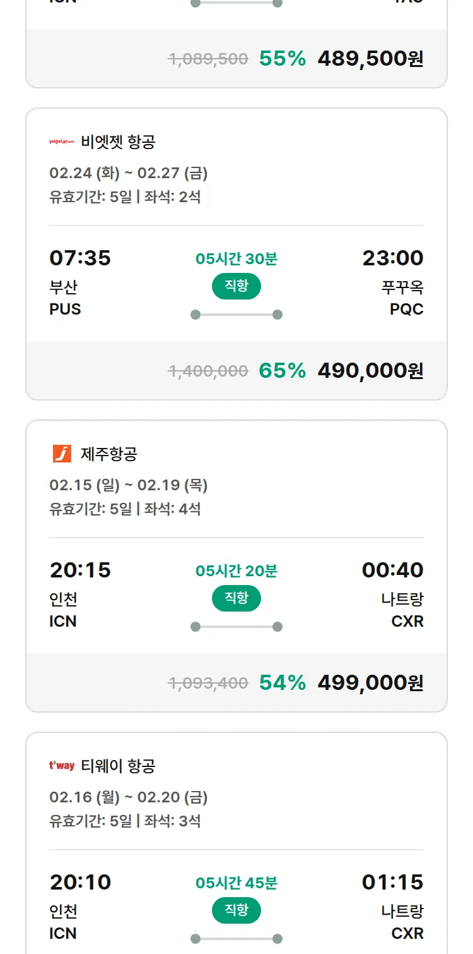Choose the 489,500원 fare at top
This screenshot has width=473, height=954.
370,58
